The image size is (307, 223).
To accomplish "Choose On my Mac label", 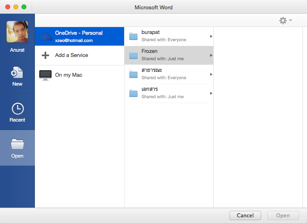I will (x=69, y=75).
